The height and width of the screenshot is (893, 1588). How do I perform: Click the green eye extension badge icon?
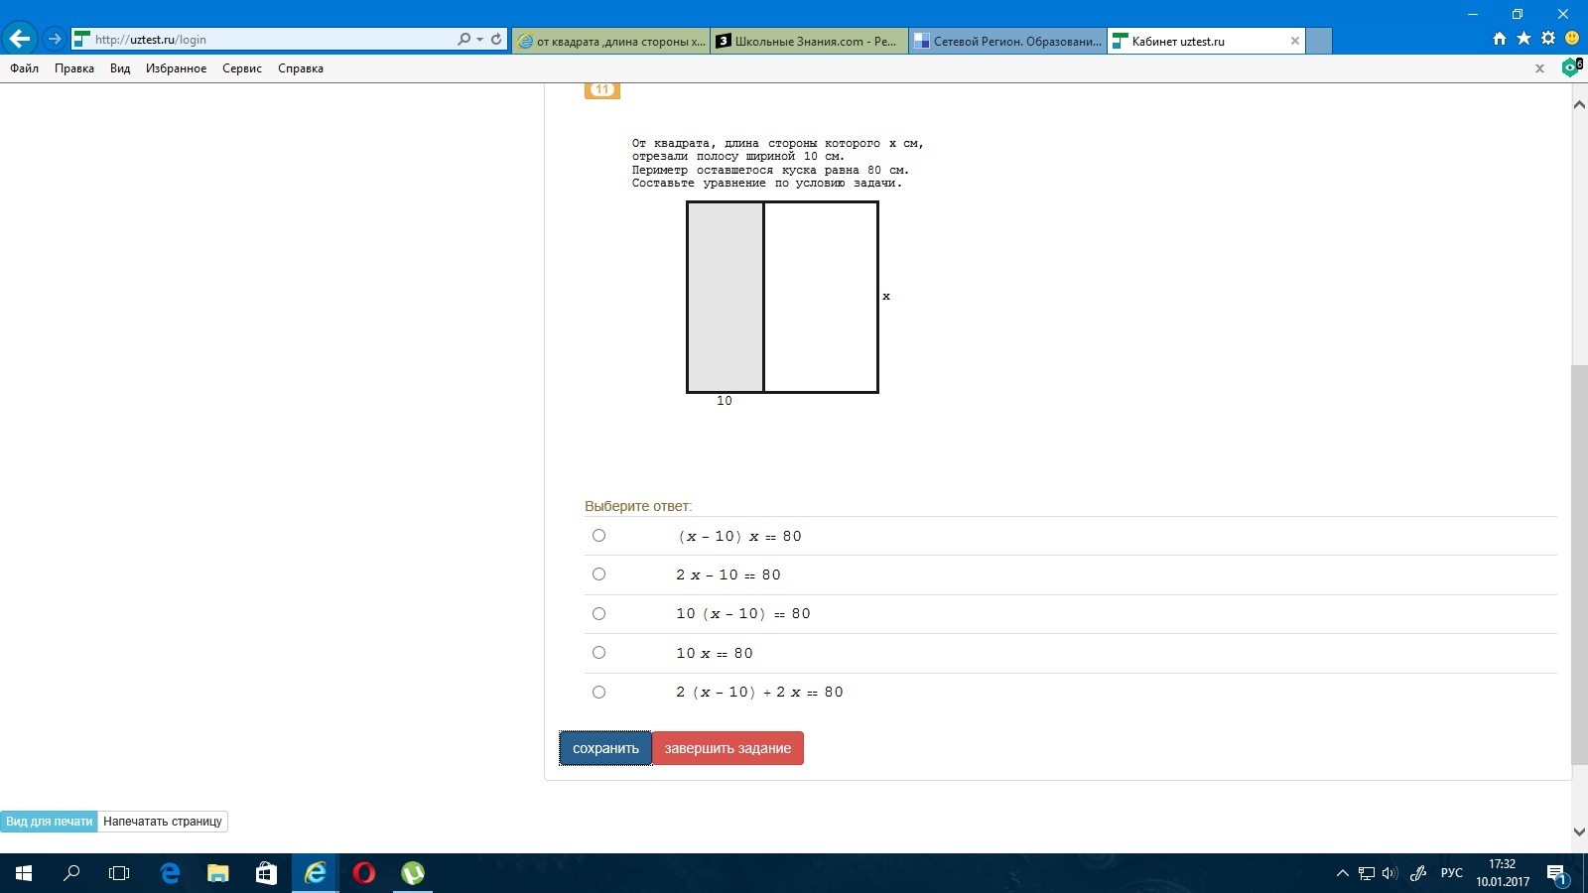(x=1568, y=67)
